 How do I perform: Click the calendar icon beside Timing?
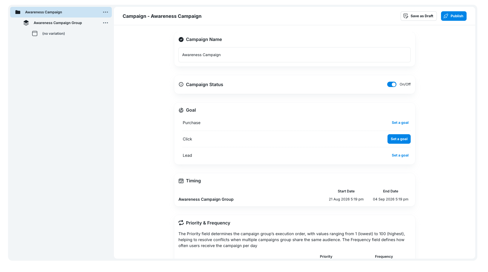pyautogui.click(x=181, y=181)
